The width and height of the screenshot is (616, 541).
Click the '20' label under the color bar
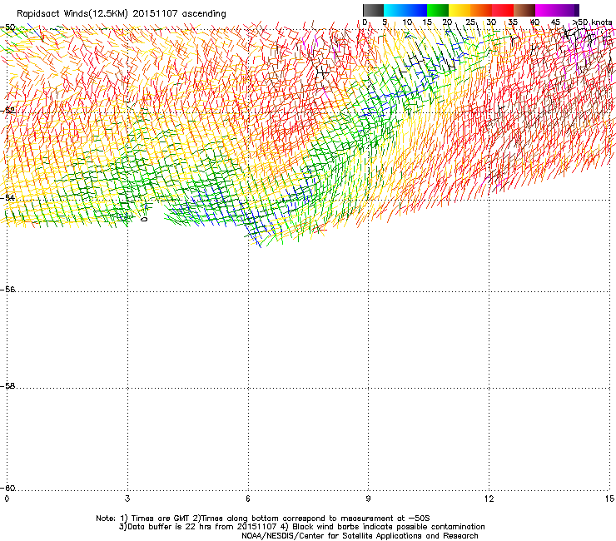[x=447, y=22]
